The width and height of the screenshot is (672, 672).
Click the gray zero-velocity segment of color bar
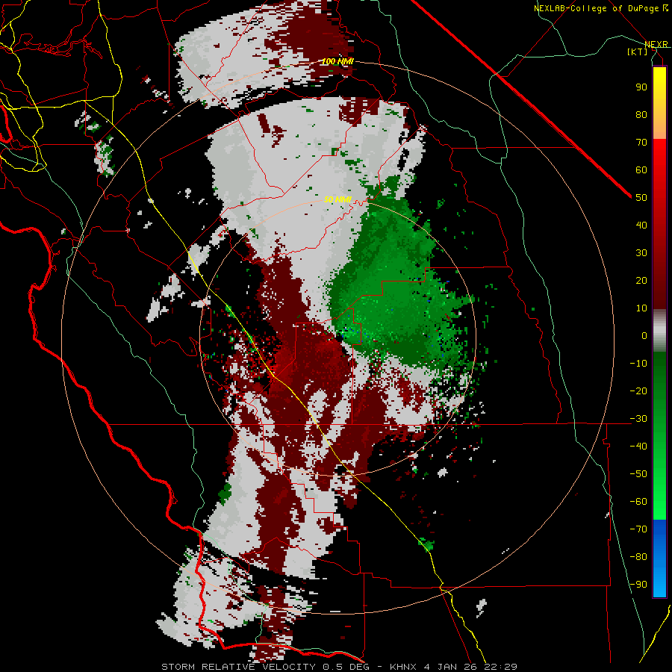pos(659,331)
